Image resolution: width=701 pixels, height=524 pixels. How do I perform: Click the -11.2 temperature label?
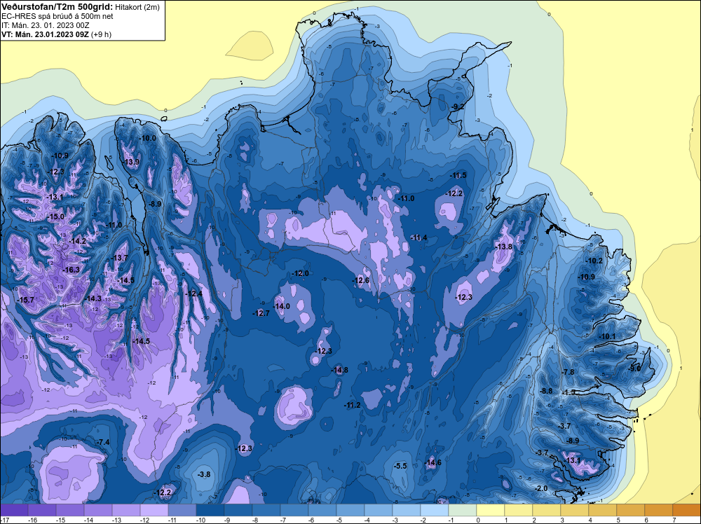pos(353,405)
